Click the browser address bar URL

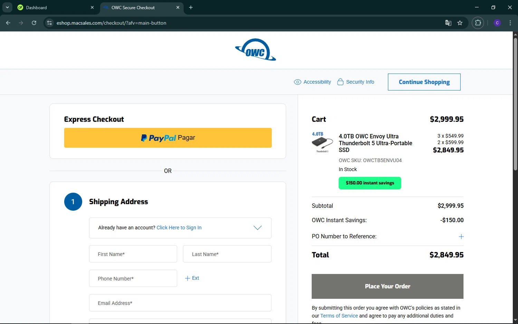pyautogui.click(x=112, y=23)
